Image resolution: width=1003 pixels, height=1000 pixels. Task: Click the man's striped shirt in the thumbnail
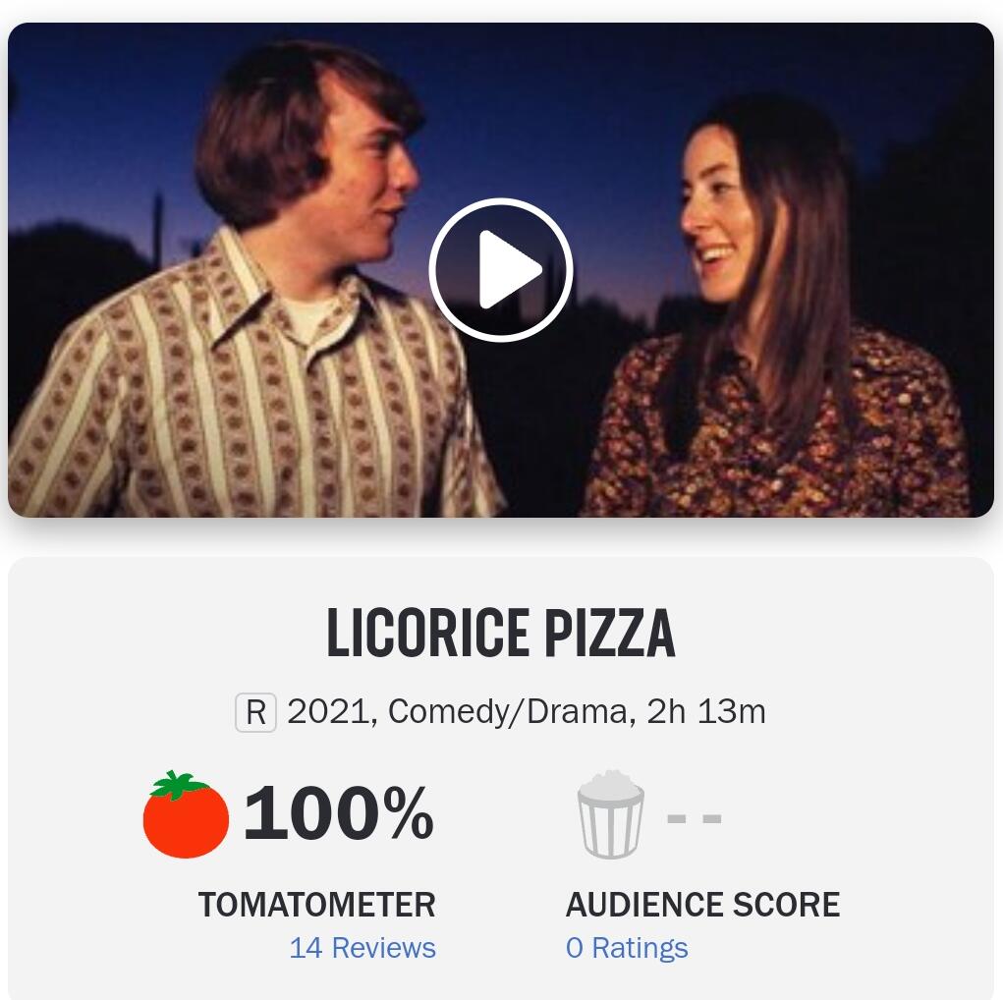click(x=246, y=413)
